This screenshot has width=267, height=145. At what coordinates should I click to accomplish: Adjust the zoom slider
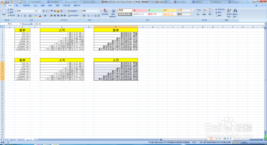click(x=257, y=142)
